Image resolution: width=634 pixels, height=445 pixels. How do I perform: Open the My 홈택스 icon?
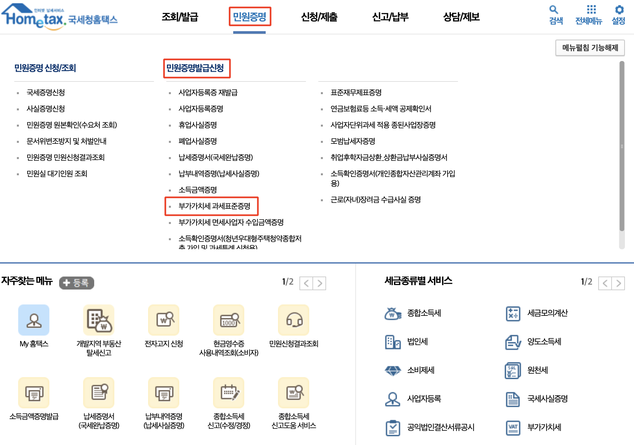[34, 320]
